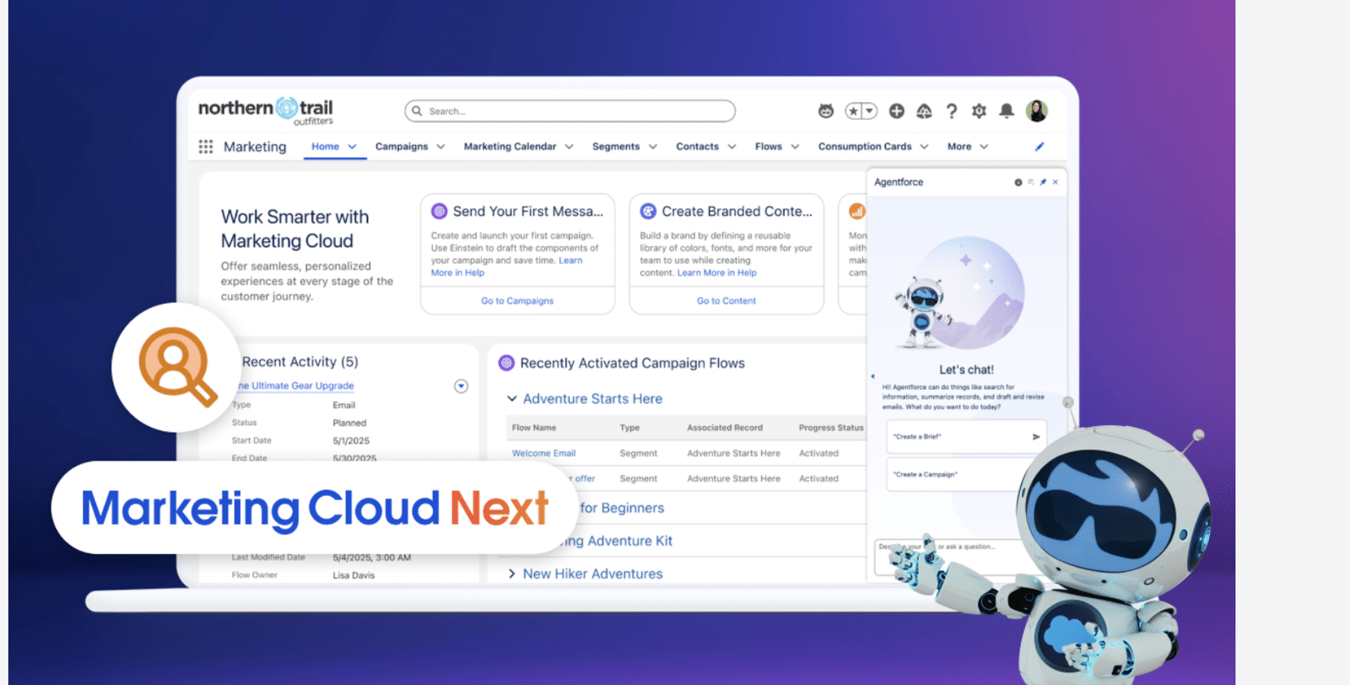Expand the Home tab chevron
1350x685 pixels.
(352, 147)
